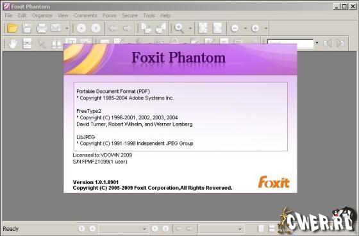
Task: Expand the dropdown beside Zoom Out
Action: coord(245,28)
